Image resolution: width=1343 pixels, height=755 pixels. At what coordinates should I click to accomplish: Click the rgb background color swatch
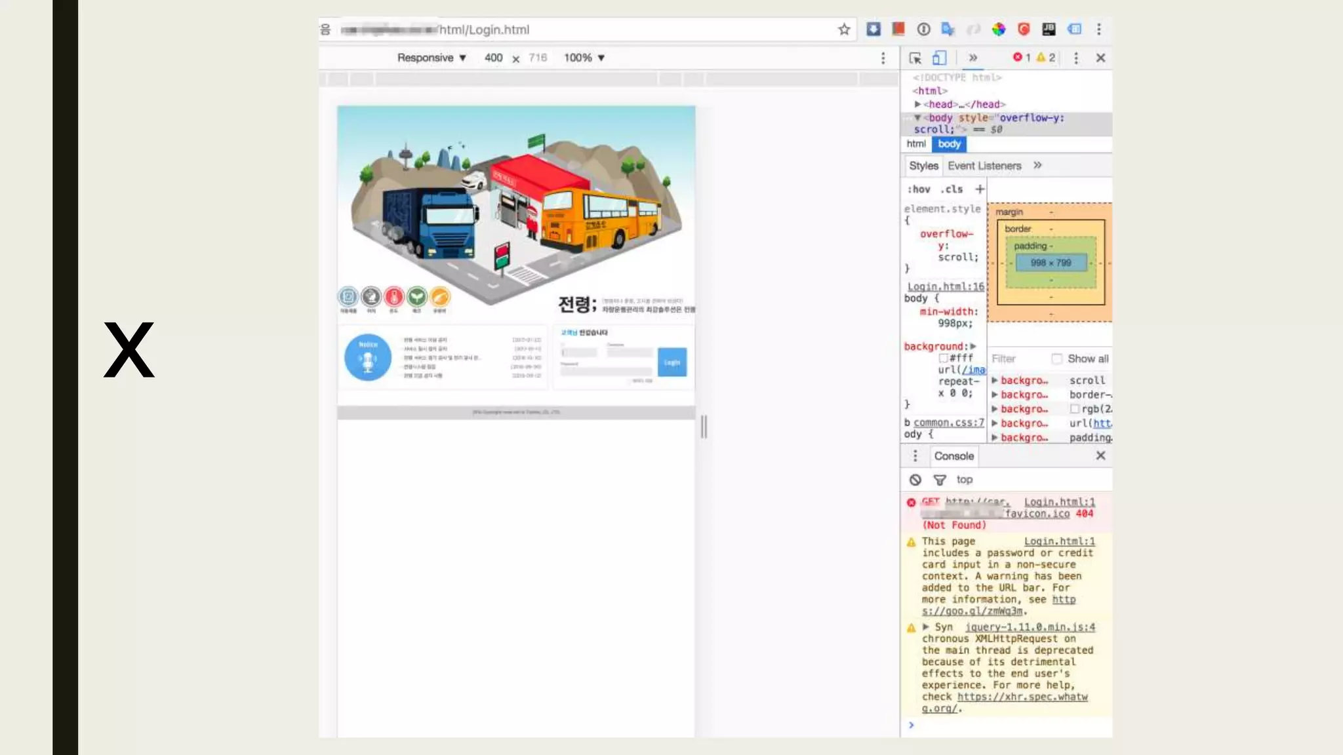(x=1074, y=409)
